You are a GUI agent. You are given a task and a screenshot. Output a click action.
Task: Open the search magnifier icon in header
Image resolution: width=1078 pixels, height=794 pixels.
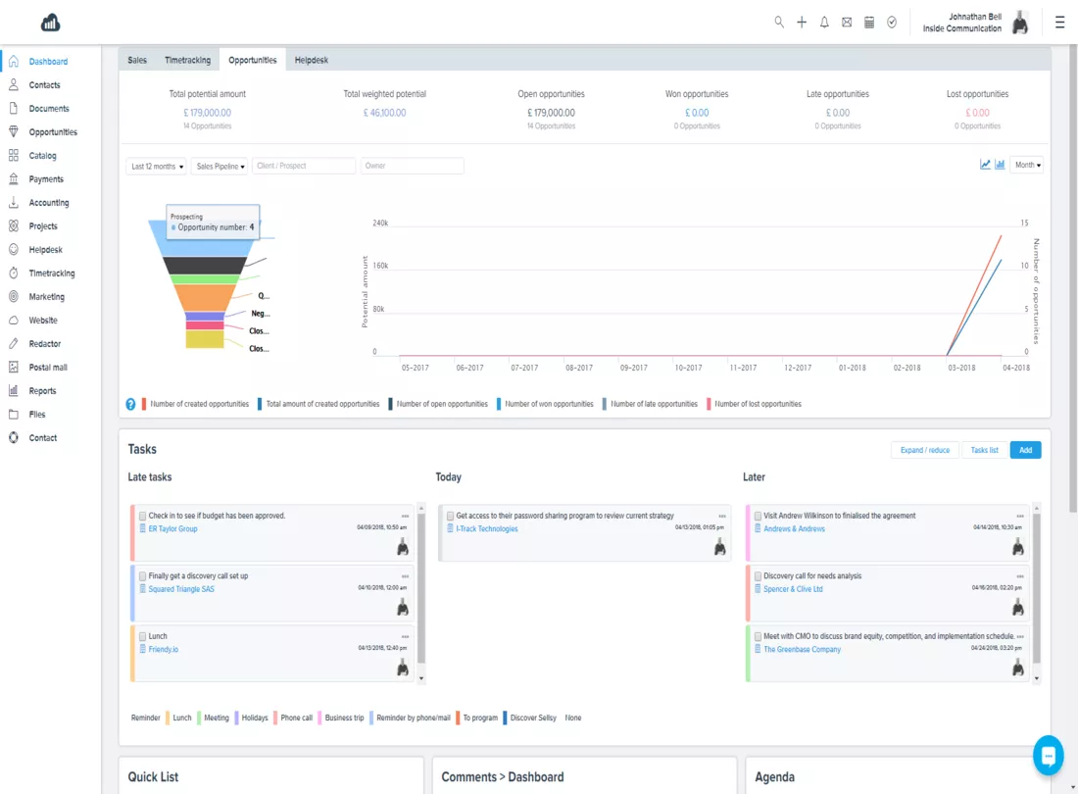pyautogui.click(x=779, y=22)
